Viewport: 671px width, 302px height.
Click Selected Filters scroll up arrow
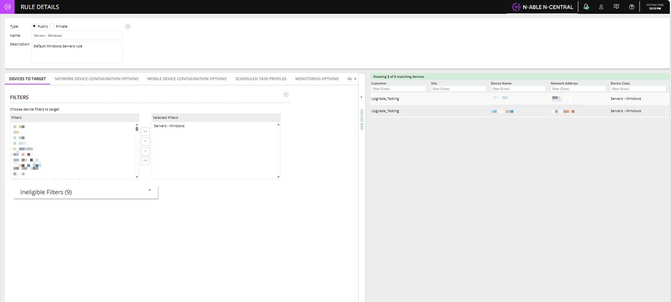[278, 124]
